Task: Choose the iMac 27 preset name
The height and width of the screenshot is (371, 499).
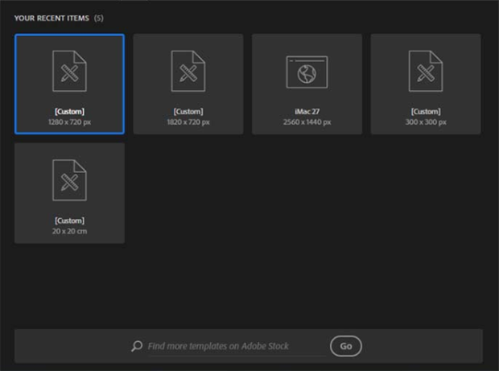Action: (307, 112)
